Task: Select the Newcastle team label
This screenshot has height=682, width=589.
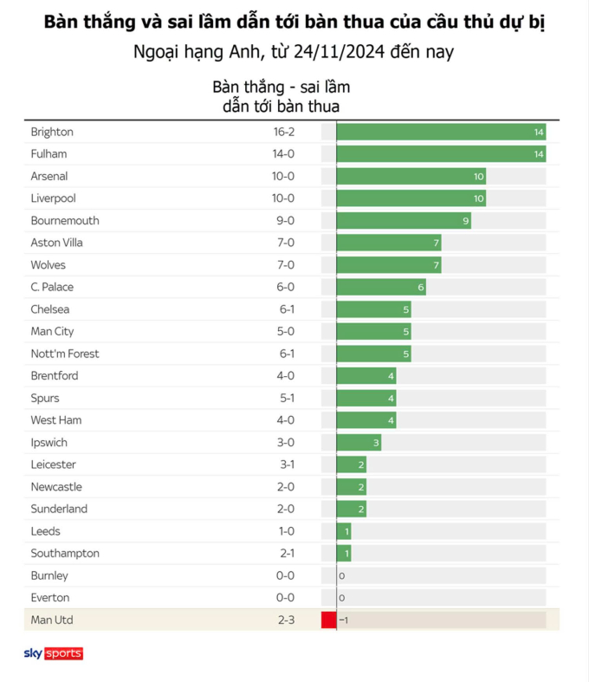Action: click(56, 486)
